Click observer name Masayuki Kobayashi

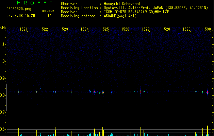click(122, 4)
